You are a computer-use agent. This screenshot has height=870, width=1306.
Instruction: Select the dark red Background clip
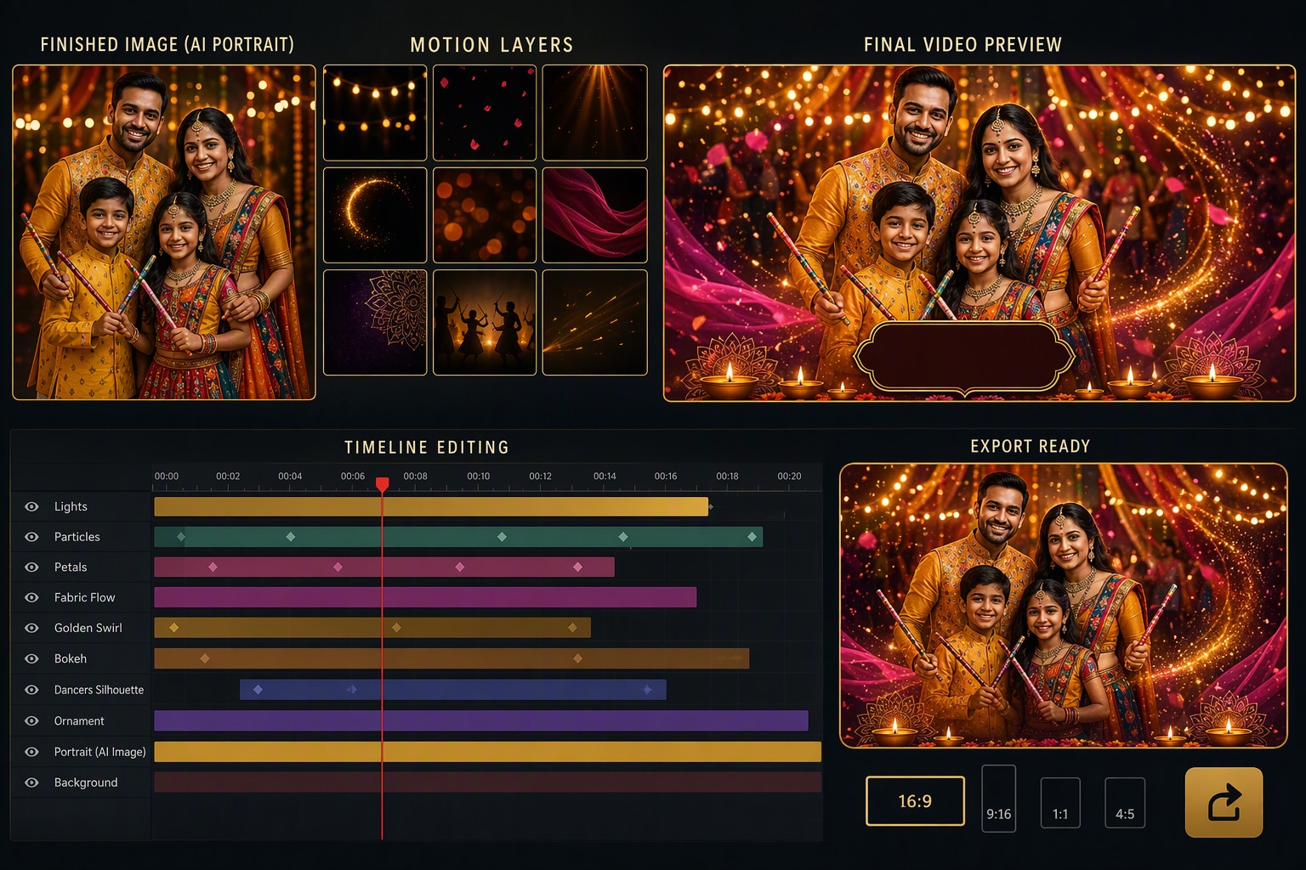[488, 782]
